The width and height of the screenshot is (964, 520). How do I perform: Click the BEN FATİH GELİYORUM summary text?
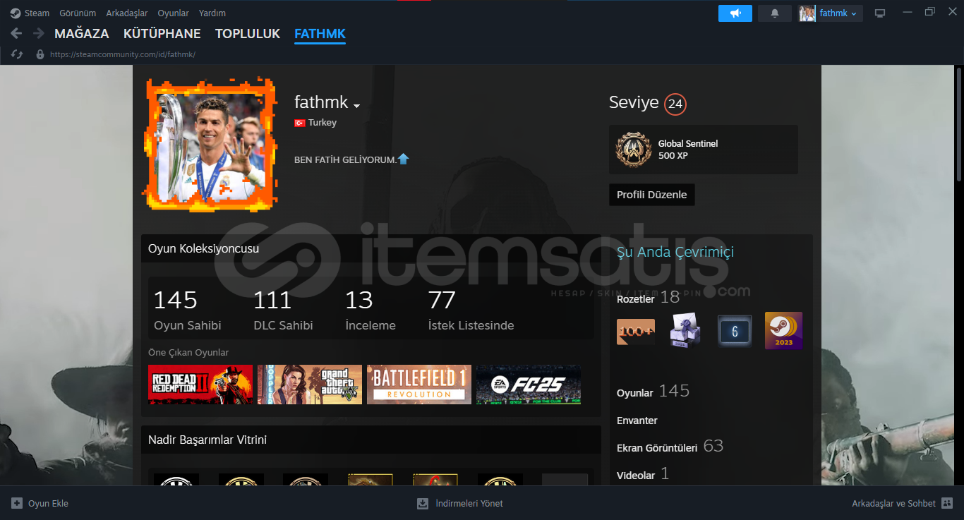[345, 160]
